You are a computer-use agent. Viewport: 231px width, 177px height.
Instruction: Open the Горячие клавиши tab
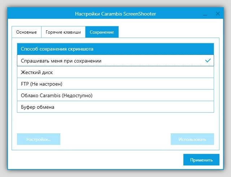coord(64,32)
